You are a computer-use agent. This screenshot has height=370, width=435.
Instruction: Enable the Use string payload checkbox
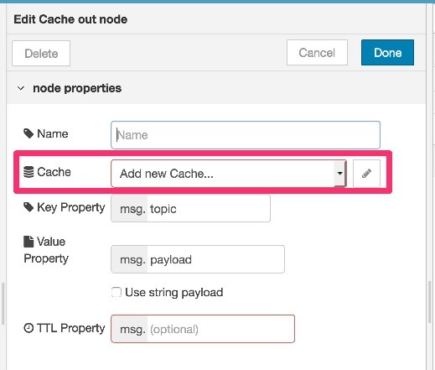[117, 292]
